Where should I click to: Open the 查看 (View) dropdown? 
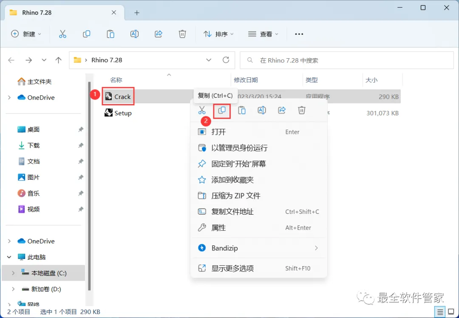pos(263,34)
